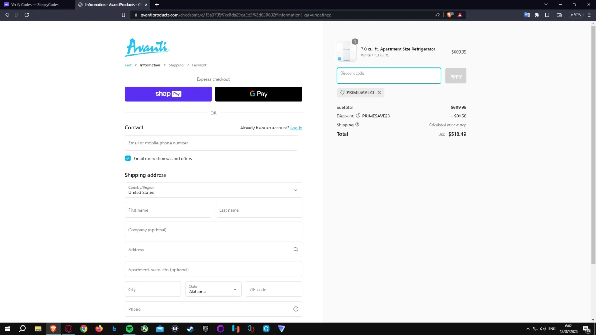Screen dimensions: 596x335
Task: Bookmark this page in the address bar
Action: [x=124, y=15]
